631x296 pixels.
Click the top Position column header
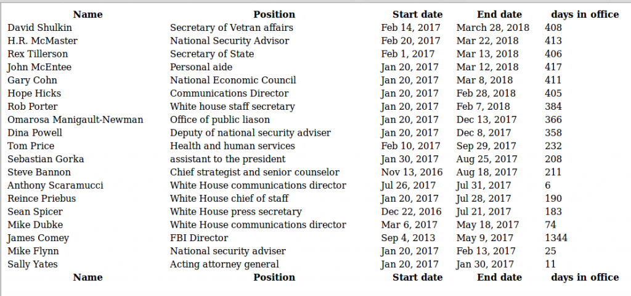point(274,15)
